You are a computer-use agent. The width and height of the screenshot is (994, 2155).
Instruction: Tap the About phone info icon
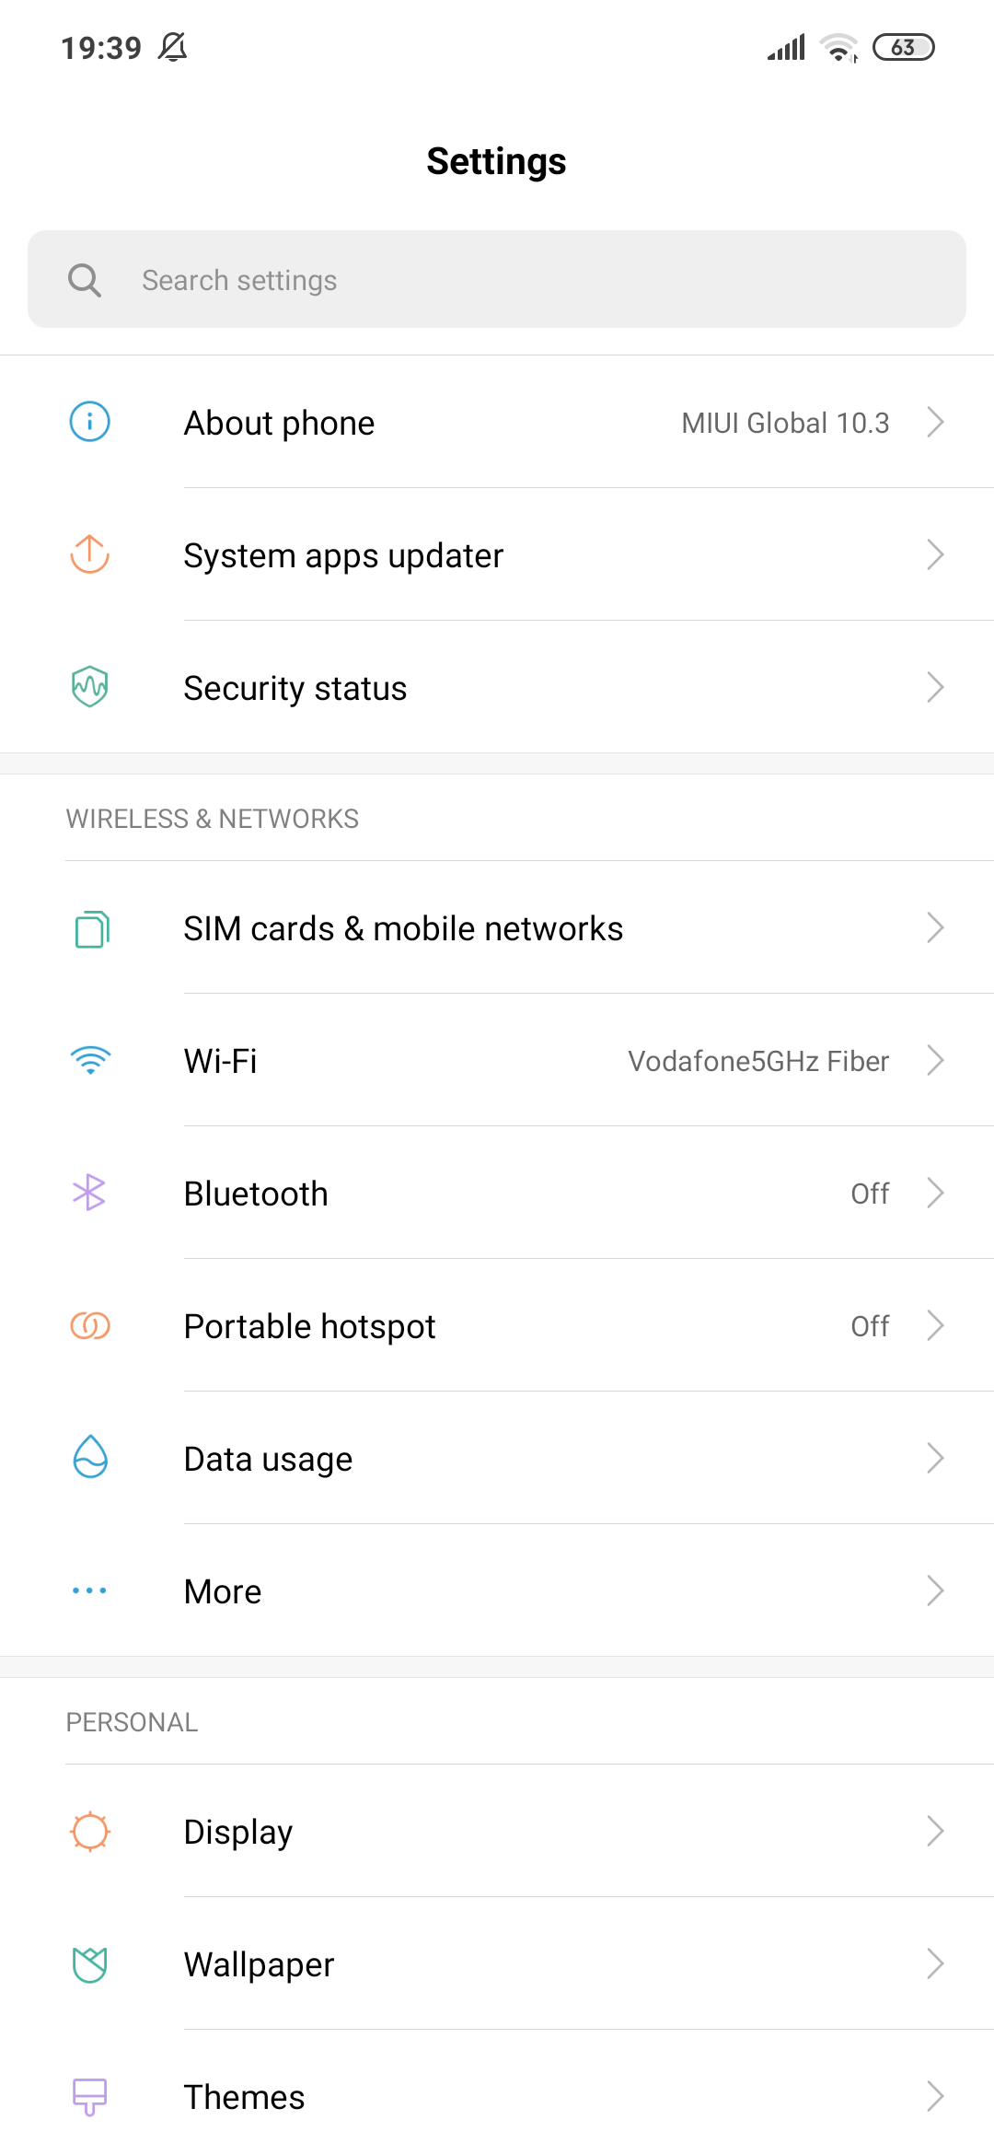(90, 422)
